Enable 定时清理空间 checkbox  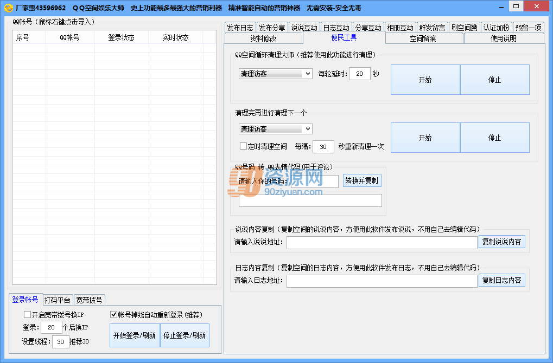tap(243, 146)
